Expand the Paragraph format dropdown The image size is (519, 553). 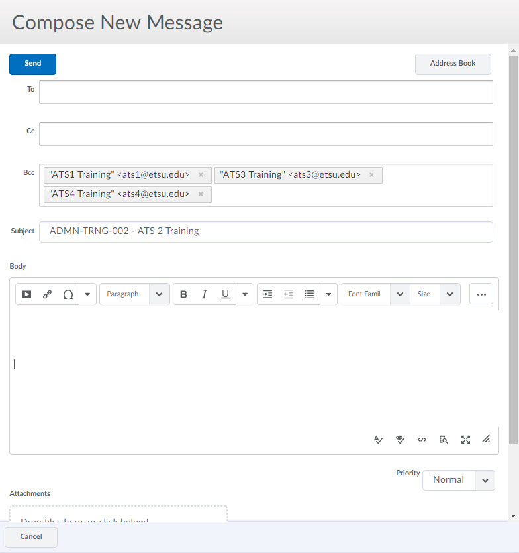pos(134,294)
